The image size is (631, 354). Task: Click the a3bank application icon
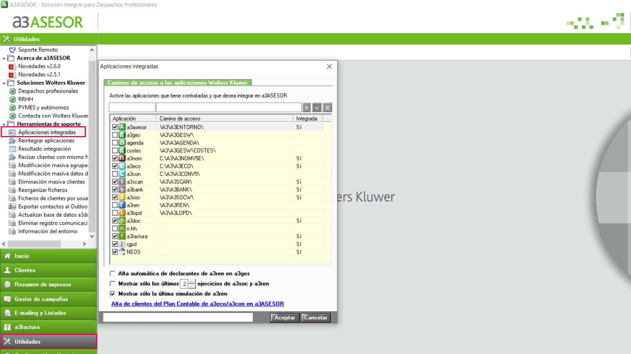(122, 189)
